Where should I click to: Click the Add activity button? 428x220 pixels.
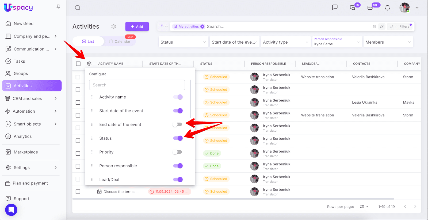tap(137, 26)
